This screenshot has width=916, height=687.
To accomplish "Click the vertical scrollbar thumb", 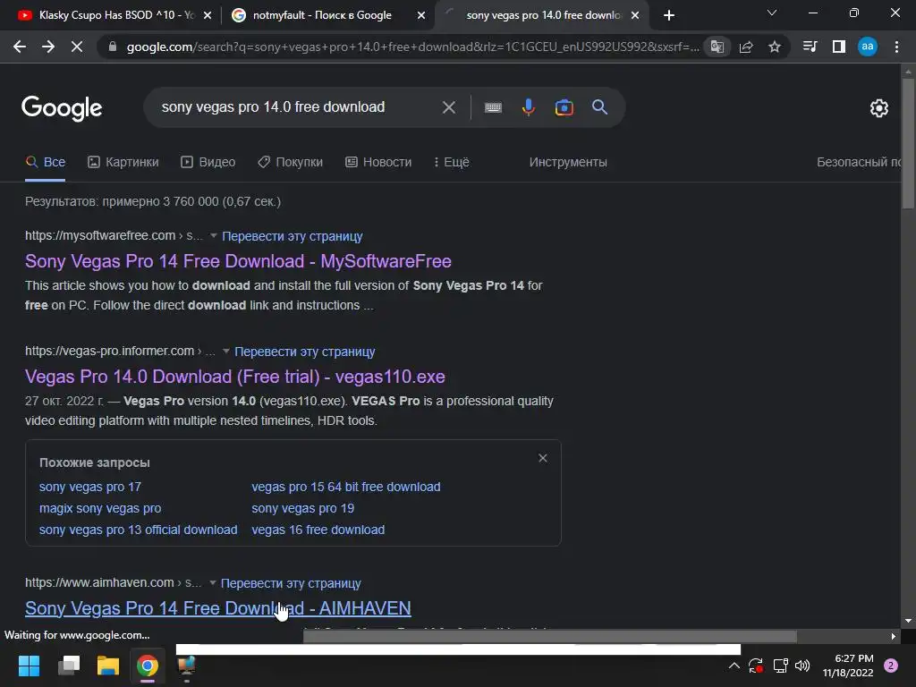I will click(x=908, y=143).
